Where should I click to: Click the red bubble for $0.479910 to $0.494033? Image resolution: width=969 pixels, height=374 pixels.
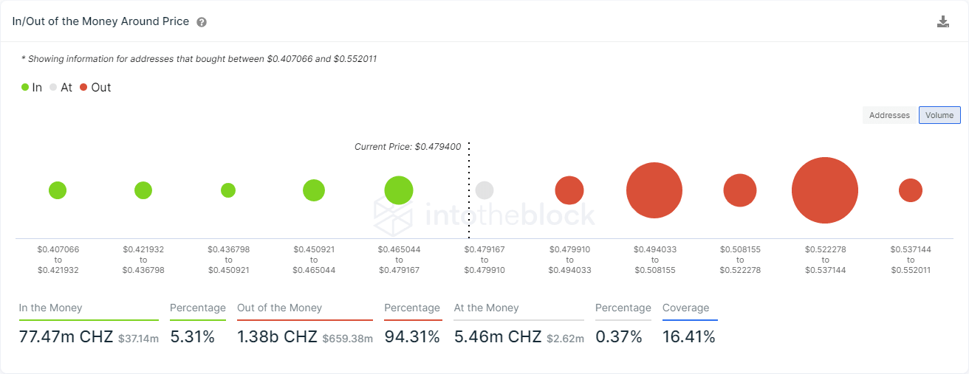(569, 190)
